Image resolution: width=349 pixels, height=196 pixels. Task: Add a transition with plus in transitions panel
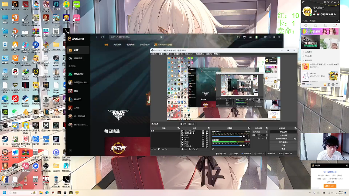[259, 138]
